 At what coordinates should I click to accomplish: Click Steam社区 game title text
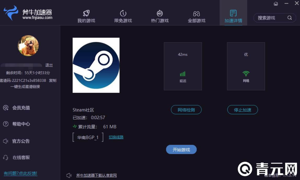[x=83, y=110]
